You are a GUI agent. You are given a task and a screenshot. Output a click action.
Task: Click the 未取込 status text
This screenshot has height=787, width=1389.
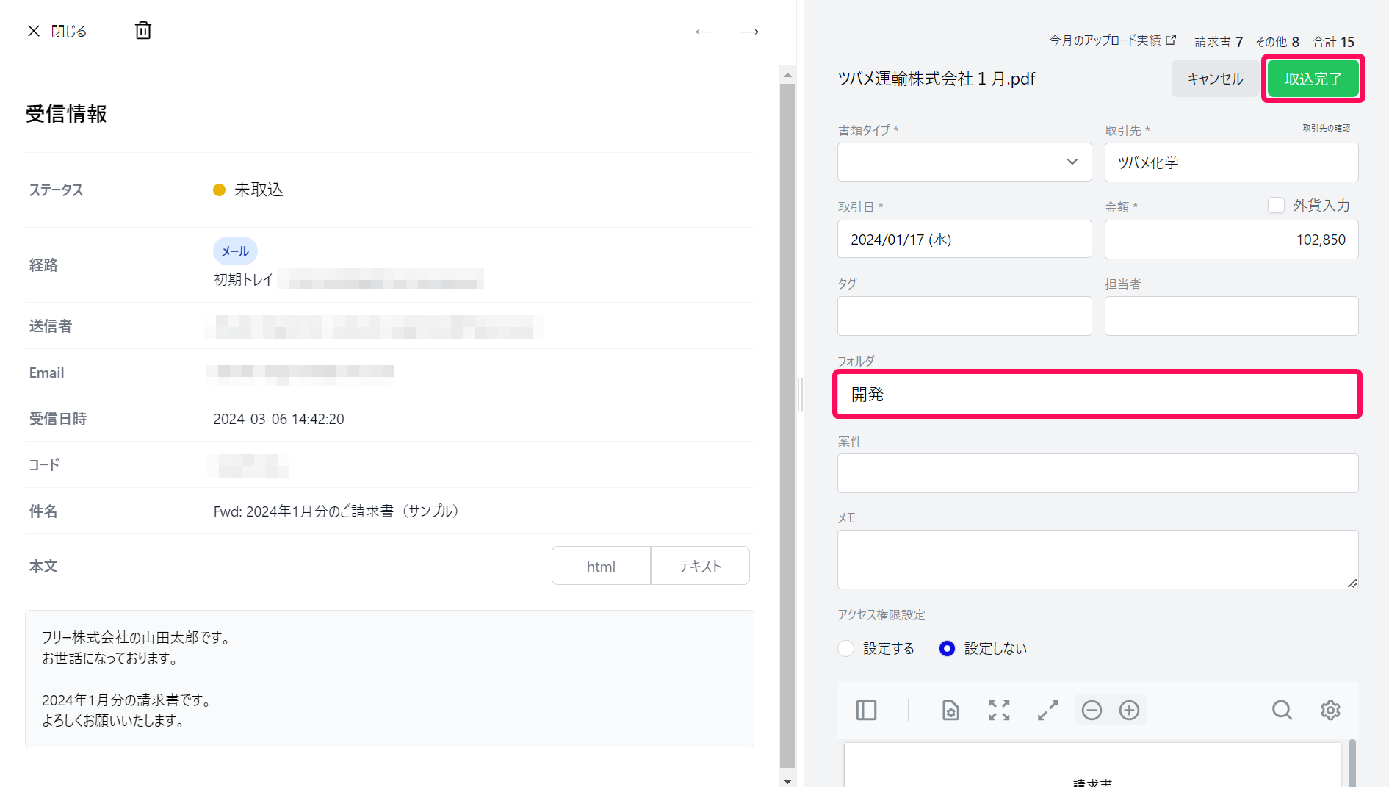tap(259, 190)
